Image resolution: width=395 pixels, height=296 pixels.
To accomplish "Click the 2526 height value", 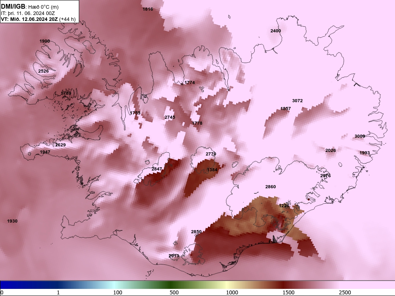I will click(x=43, y=71).
